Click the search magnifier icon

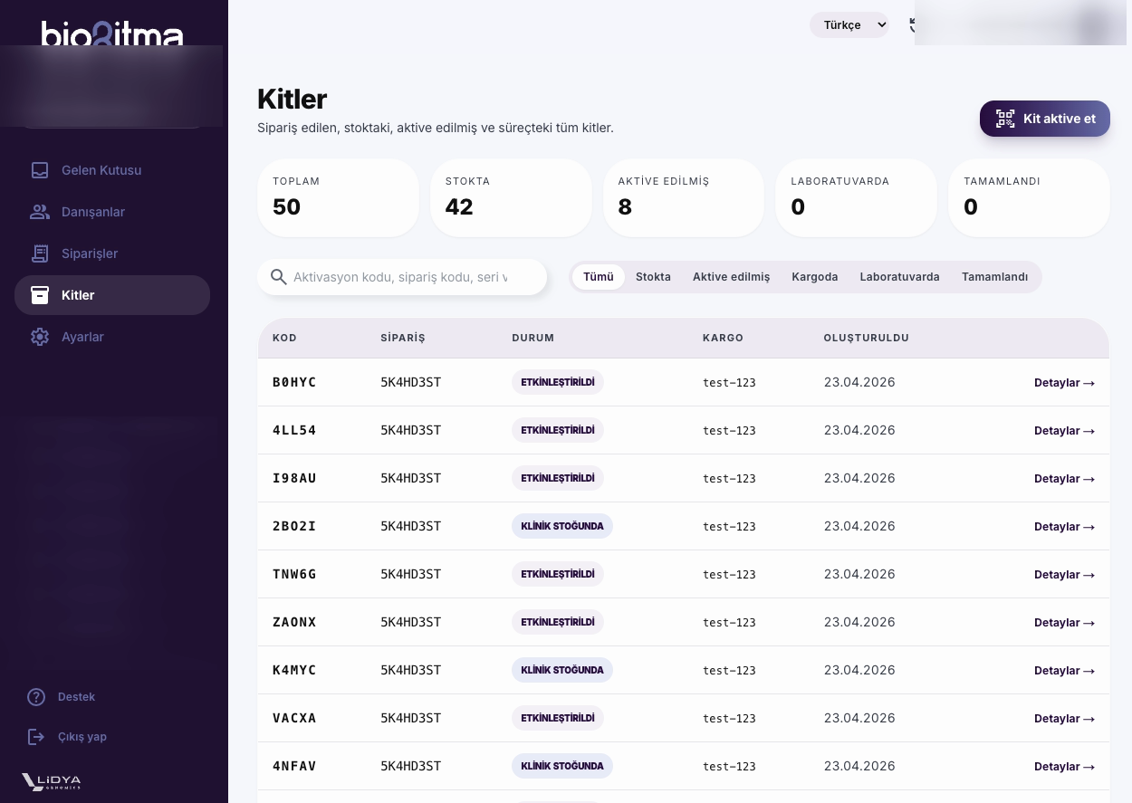tap(278, 277)
